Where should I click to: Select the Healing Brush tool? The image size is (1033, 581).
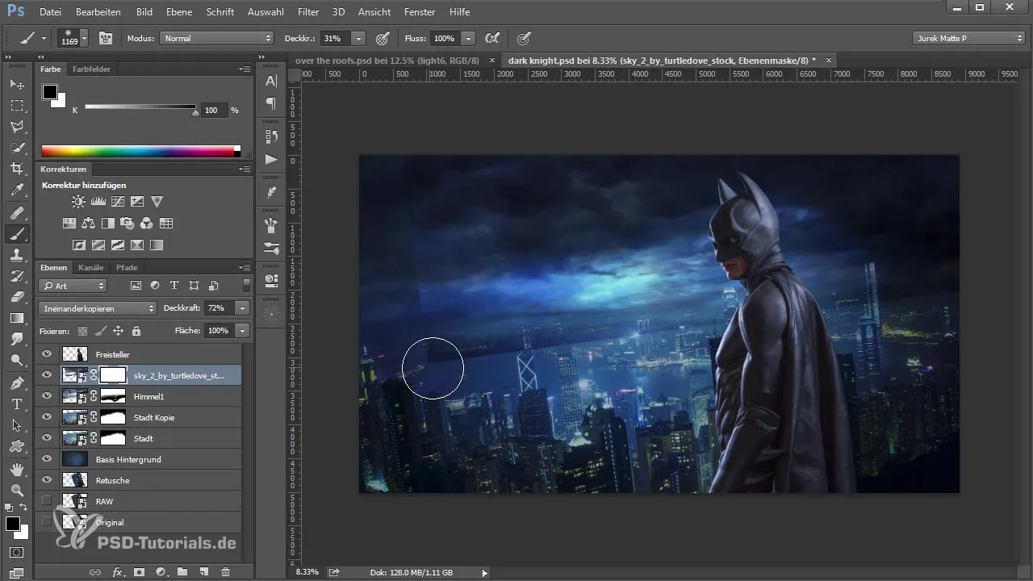[16, 213]
